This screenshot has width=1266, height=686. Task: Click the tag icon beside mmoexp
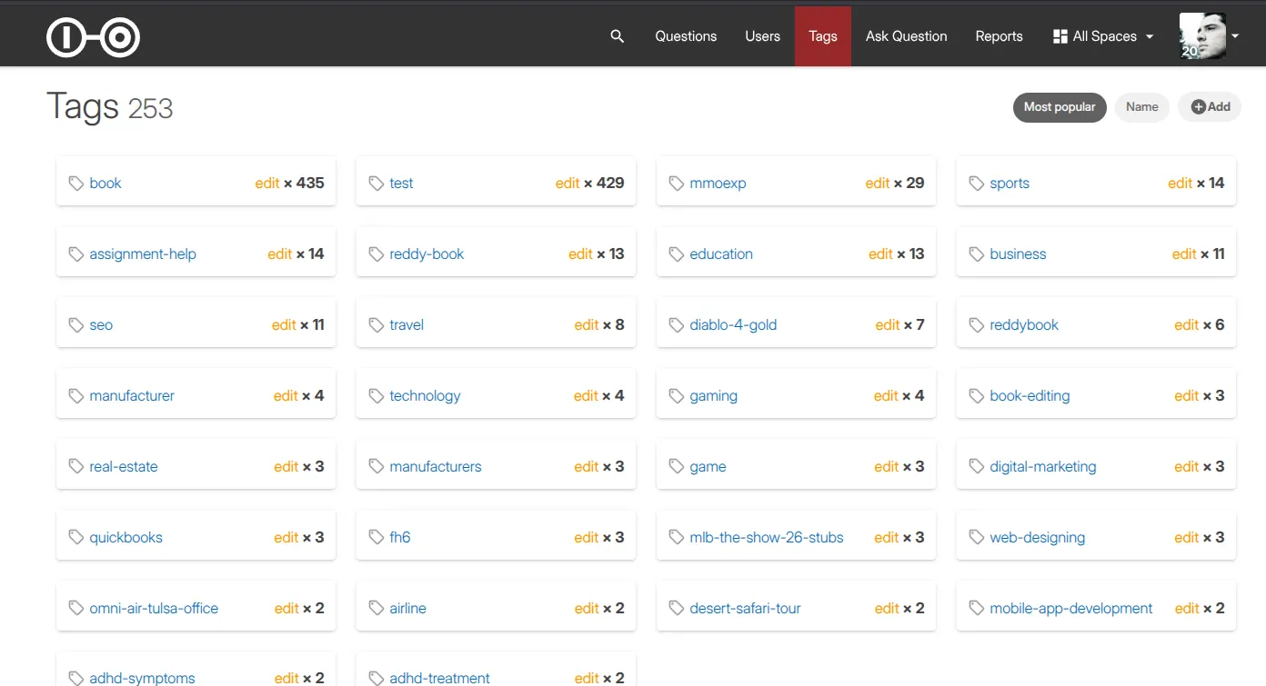(x=677, y=184)
